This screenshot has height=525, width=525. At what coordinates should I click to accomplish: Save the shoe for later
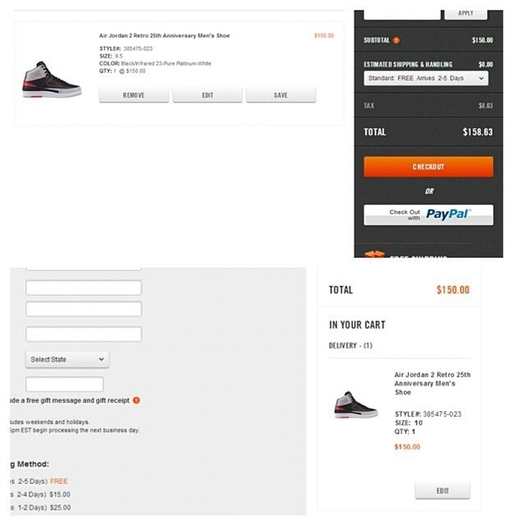(x=281, y=95)
